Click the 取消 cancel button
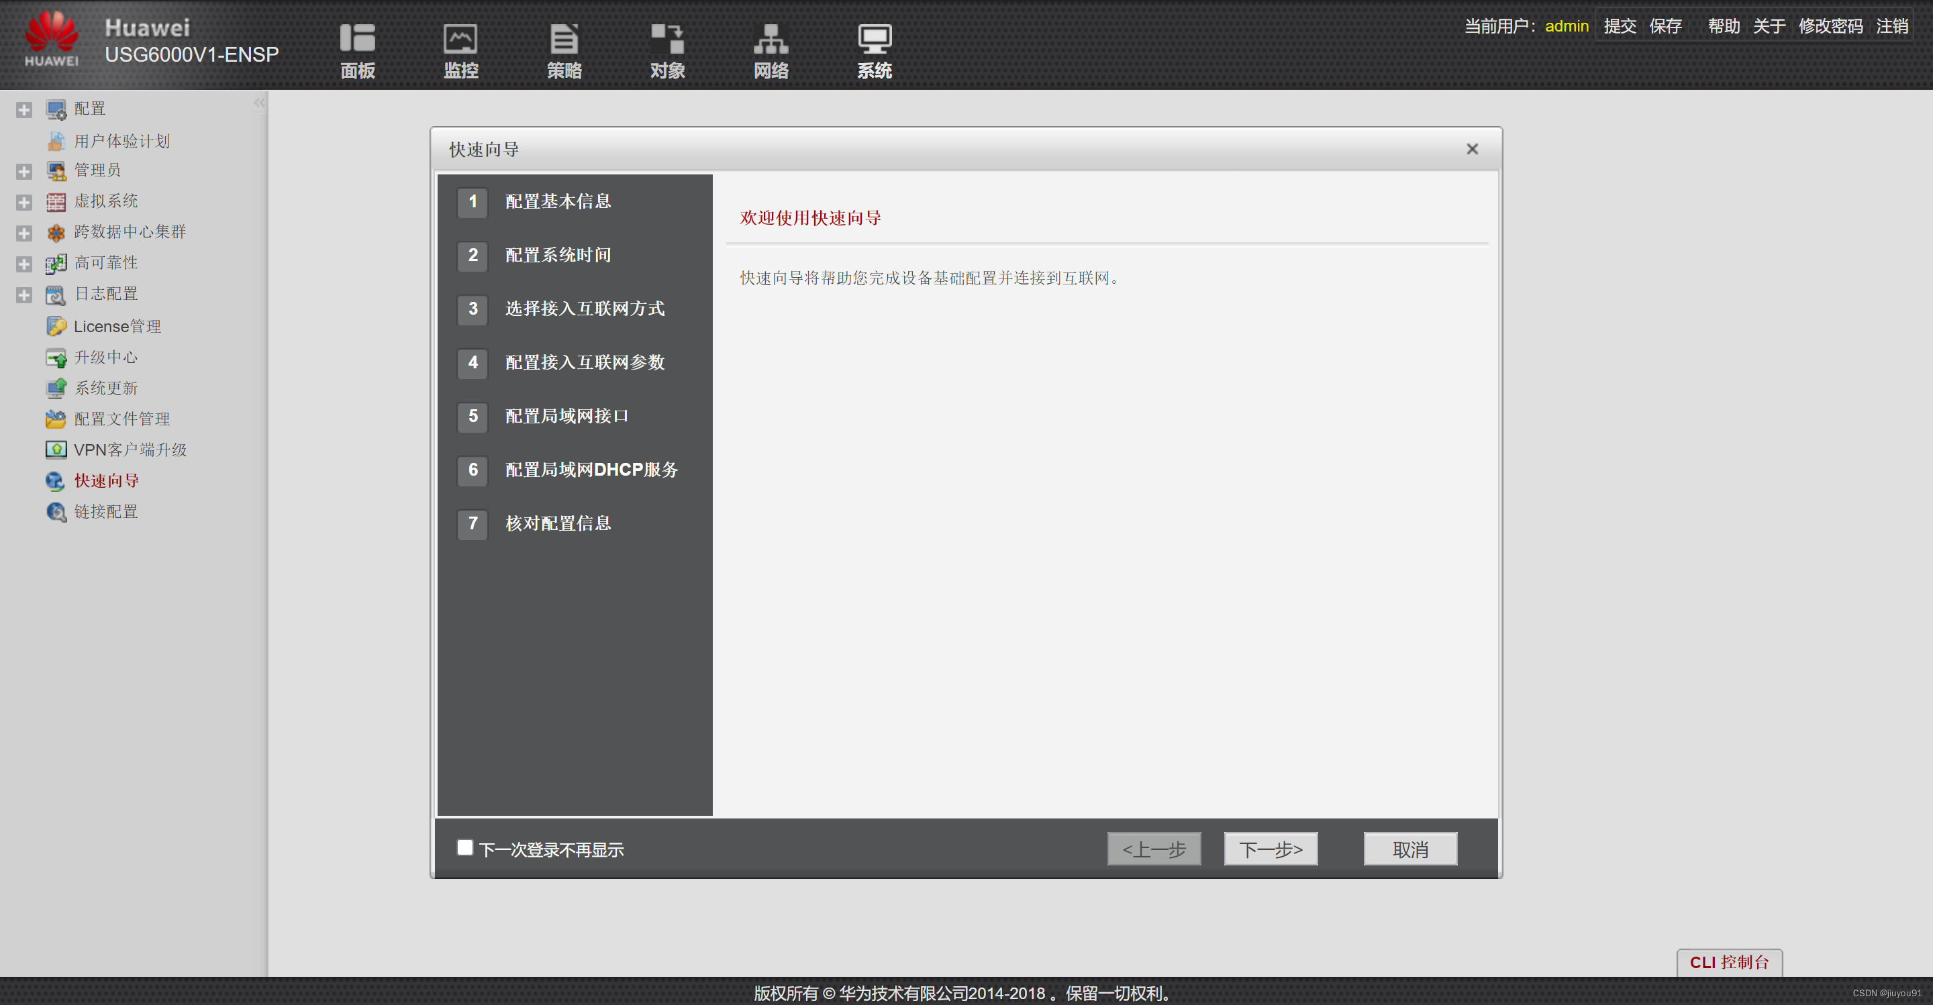The width and height of the screenshot is (1933, 1005). 1410,849
